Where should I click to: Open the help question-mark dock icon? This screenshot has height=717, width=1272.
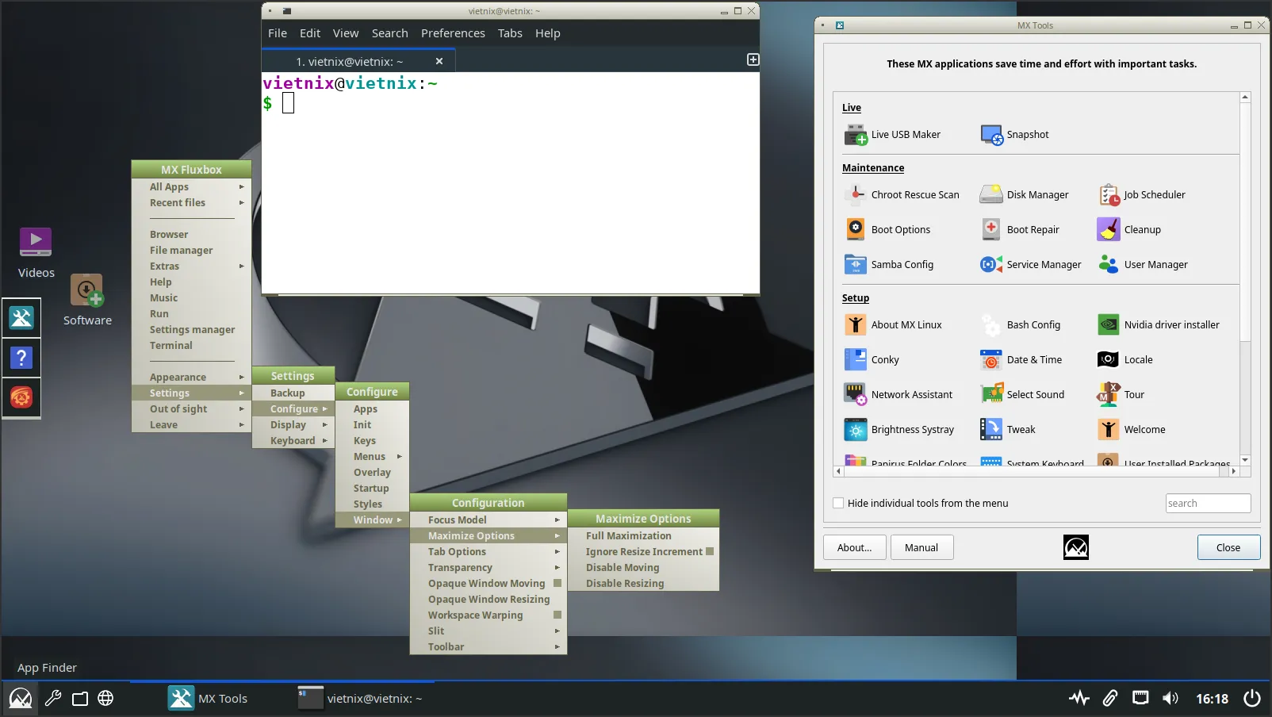(x=21, y=358)
